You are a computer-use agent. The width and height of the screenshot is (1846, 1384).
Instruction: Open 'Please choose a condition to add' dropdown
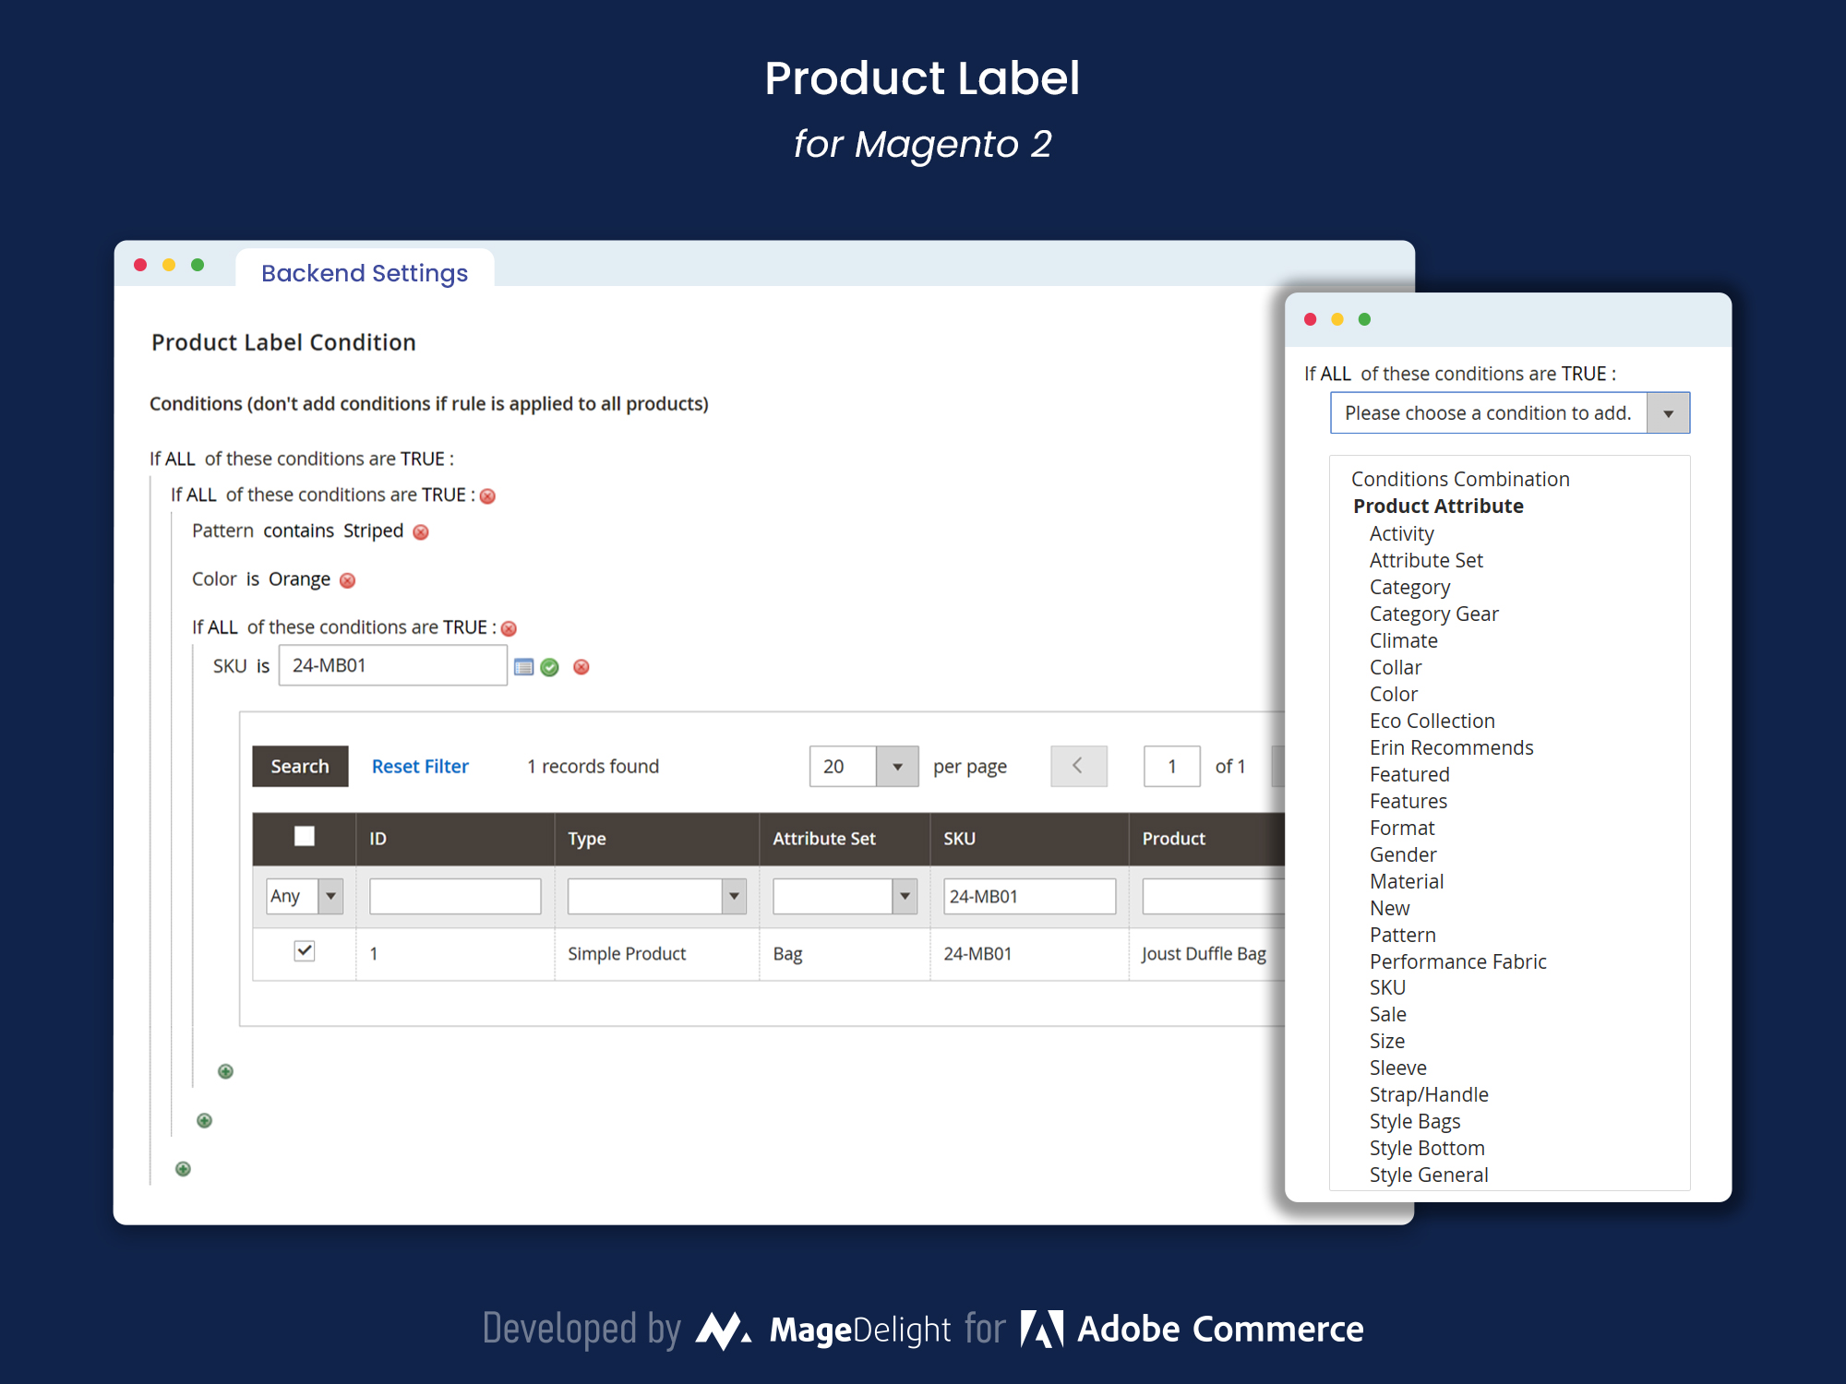click(1510, 412)
